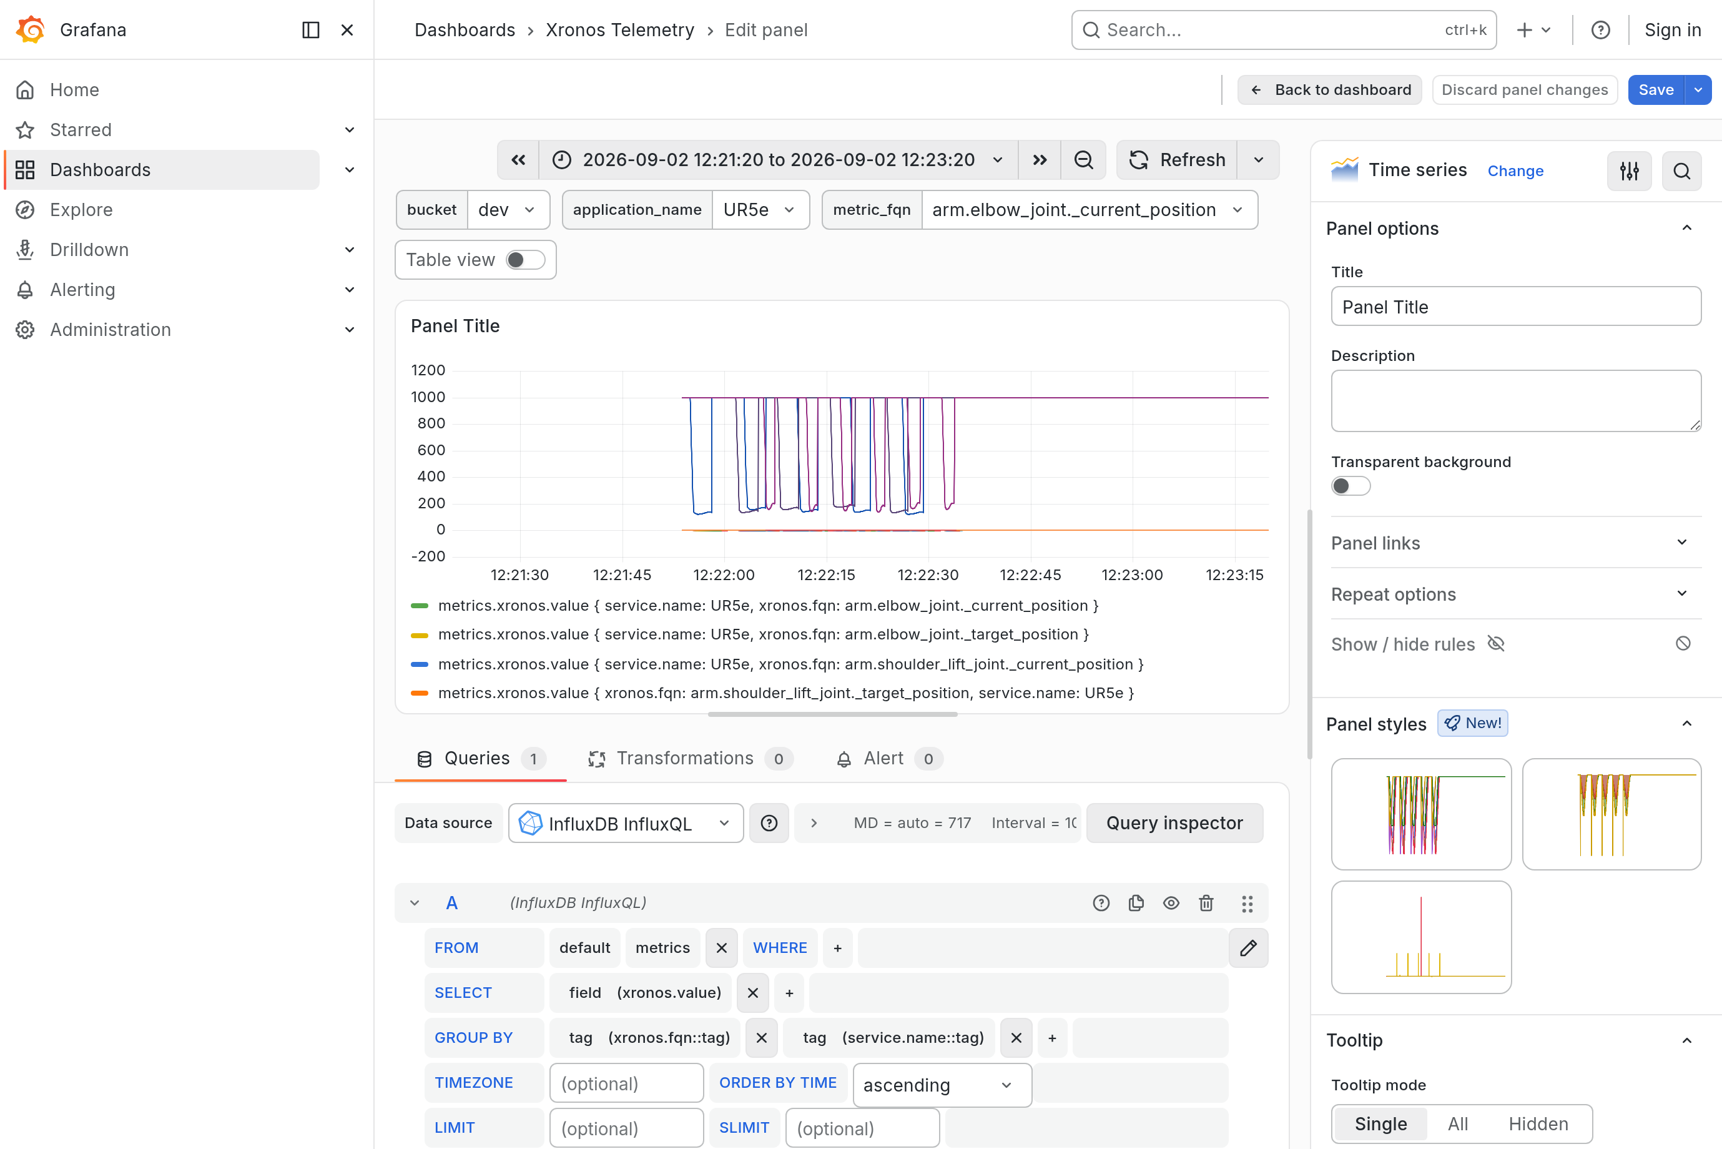Image resolution: width=1722 pixels, height=1149 pixels.
Task: Delete query A with trash icon
Action: (1206, 903)
